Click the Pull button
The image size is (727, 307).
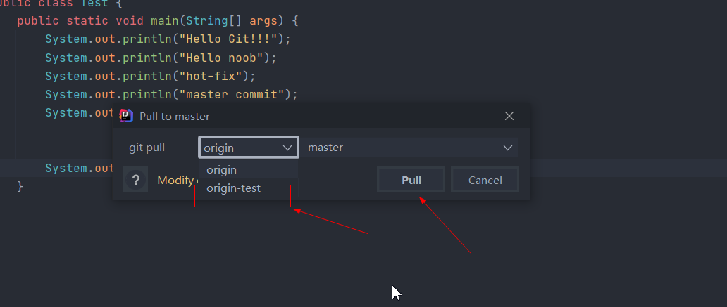[x=411, y=180]
